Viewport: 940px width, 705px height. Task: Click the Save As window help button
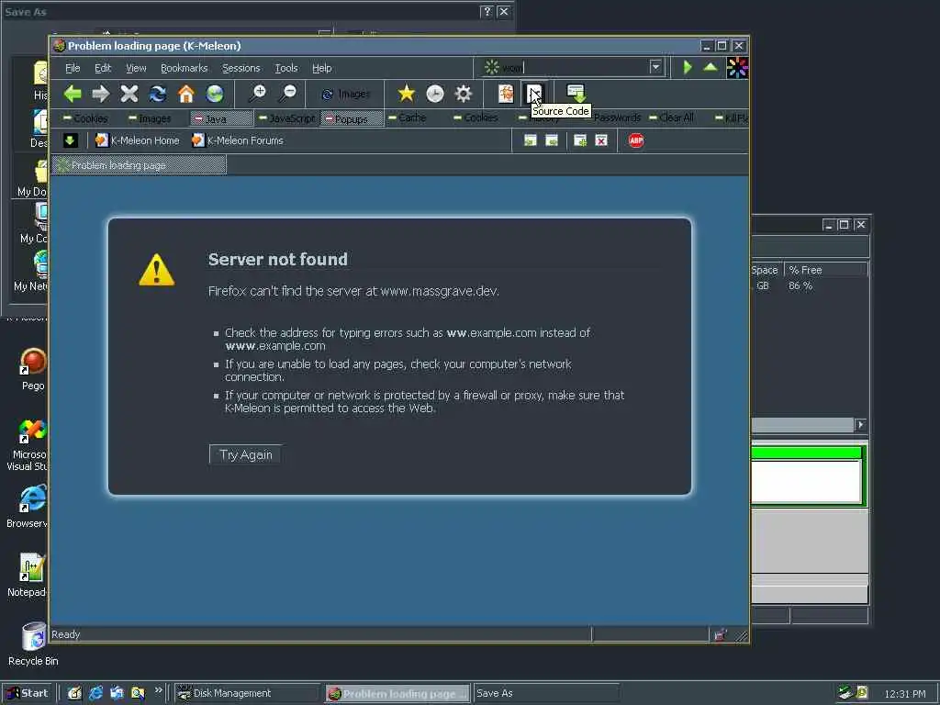487,11
